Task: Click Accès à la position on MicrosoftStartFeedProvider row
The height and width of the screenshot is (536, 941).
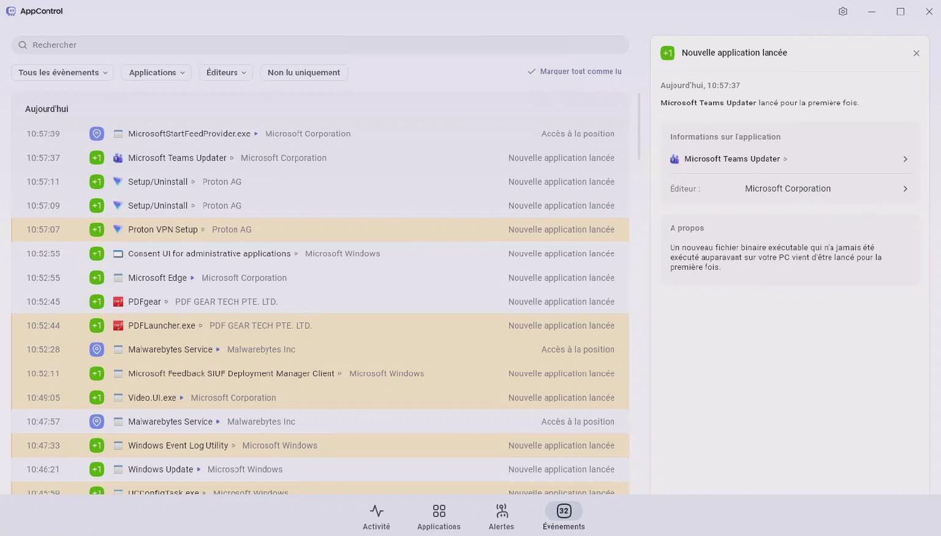Action: [x=578, y=133]
